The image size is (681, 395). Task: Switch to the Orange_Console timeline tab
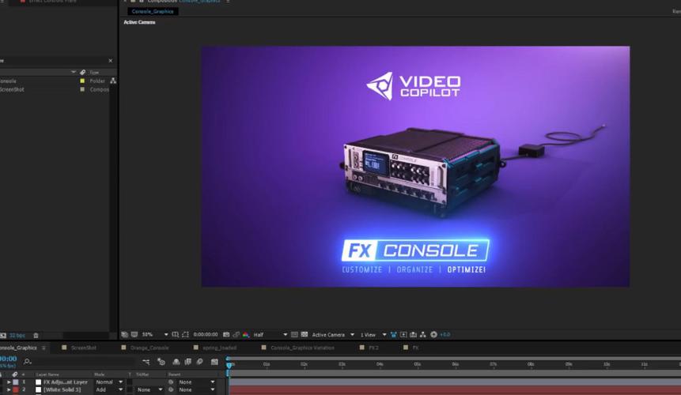(149, 348)
